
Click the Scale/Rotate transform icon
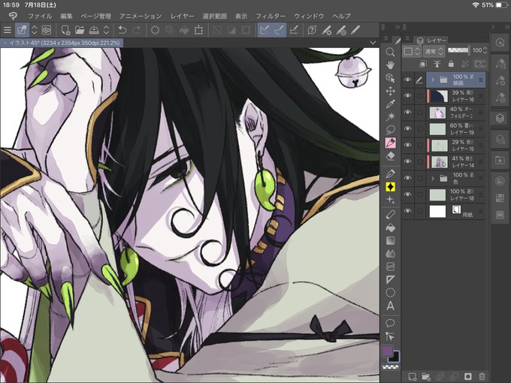coord(198,30)
